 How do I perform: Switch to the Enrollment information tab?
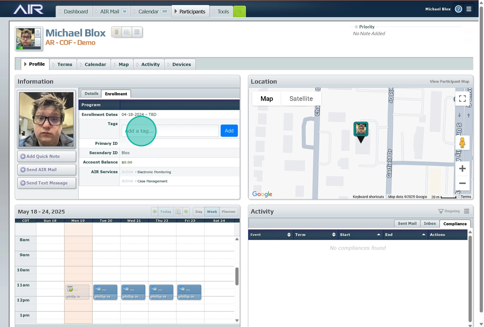coord(116,94)
